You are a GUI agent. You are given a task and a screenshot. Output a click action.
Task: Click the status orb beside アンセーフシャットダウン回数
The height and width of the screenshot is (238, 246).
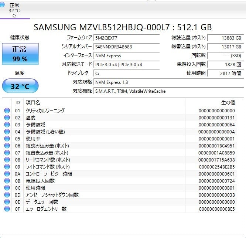click(x=7, y=195)
